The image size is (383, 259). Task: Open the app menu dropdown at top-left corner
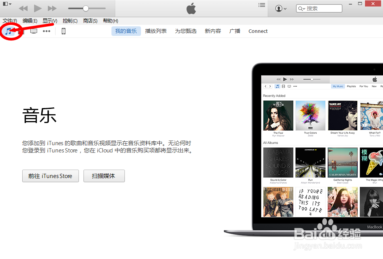pos(5,3)
